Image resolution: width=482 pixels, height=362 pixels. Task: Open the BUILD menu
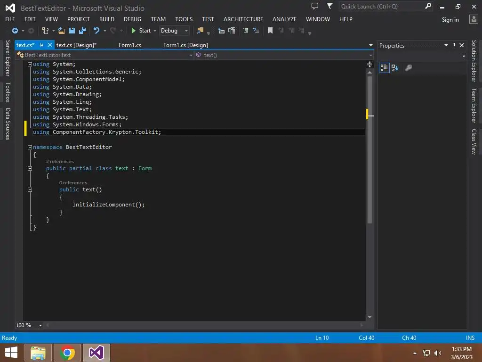click(107, 19)
